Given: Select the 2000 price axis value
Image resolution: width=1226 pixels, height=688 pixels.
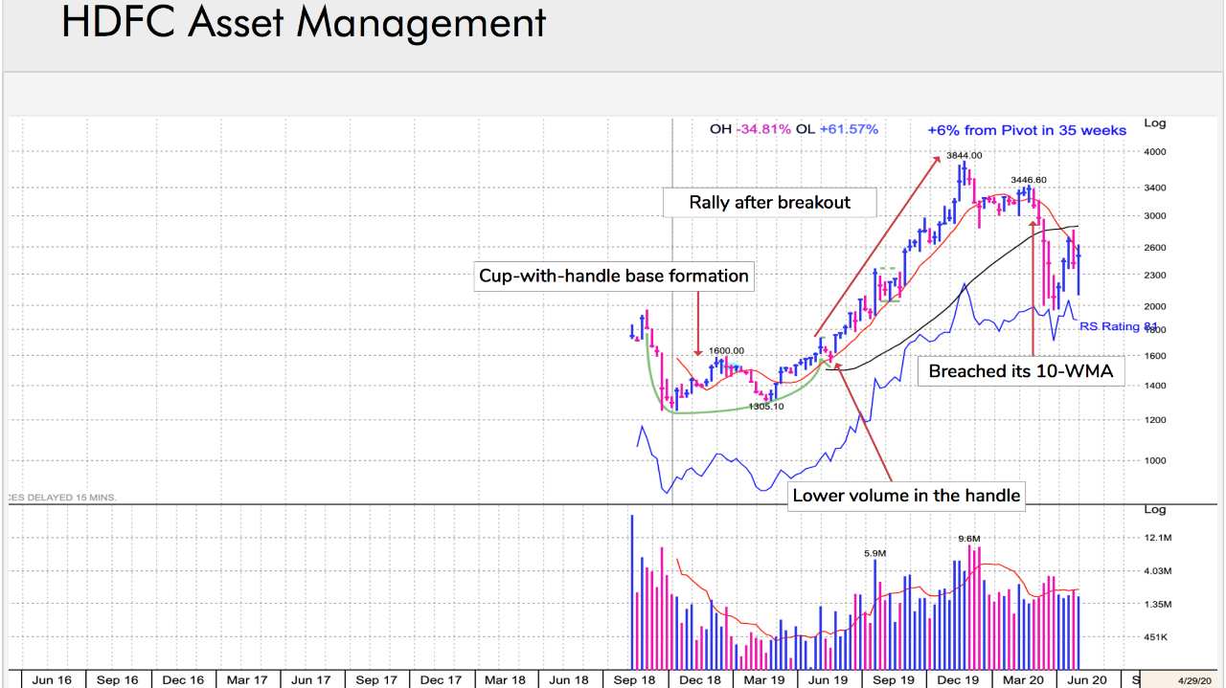Looking at the screenshot, I should pyautogui.click(x=1154, y=306).
